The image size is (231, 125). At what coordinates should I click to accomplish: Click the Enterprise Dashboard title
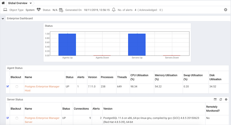pyautogui.click(x=20, y=18)
